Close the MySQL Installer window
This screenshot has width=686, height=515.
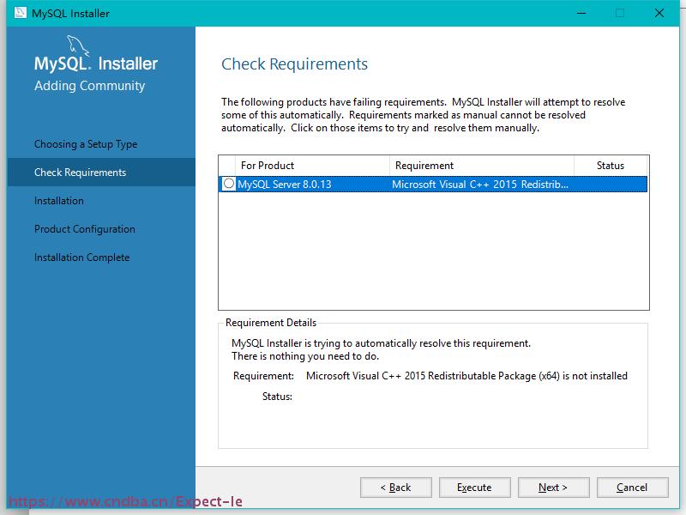coord(659,13)
